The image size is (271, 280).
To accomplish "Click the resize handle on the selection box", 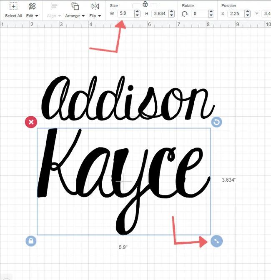I will click(216, 241).
